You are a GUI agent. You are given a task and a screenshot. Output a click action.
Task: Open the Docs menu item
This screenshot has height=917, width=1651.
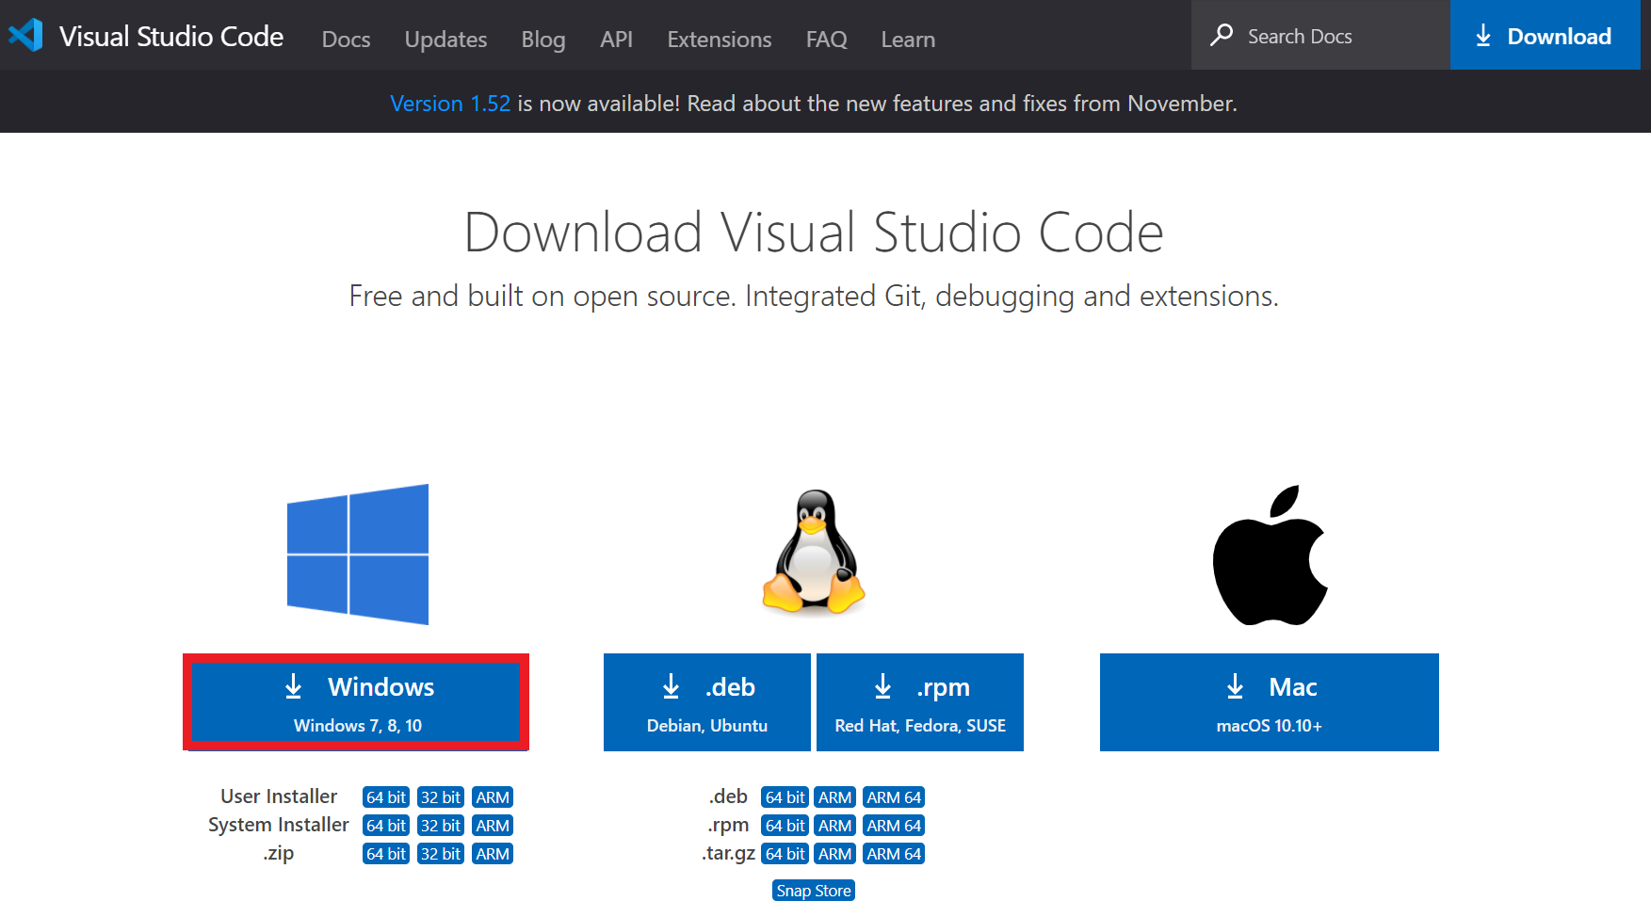point(346,40)
